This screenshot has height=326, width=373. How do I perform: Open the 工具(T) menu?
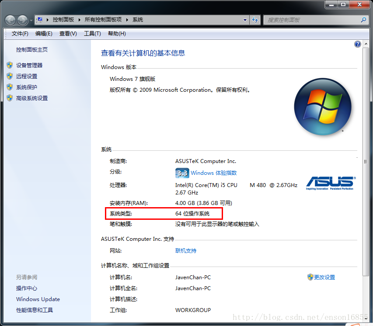click(x=92, y=34)
